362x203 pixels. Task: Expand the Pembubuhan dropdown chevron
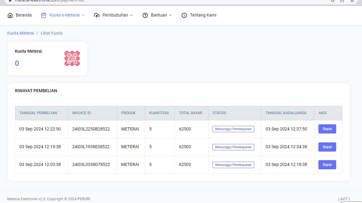pos(131,15)
